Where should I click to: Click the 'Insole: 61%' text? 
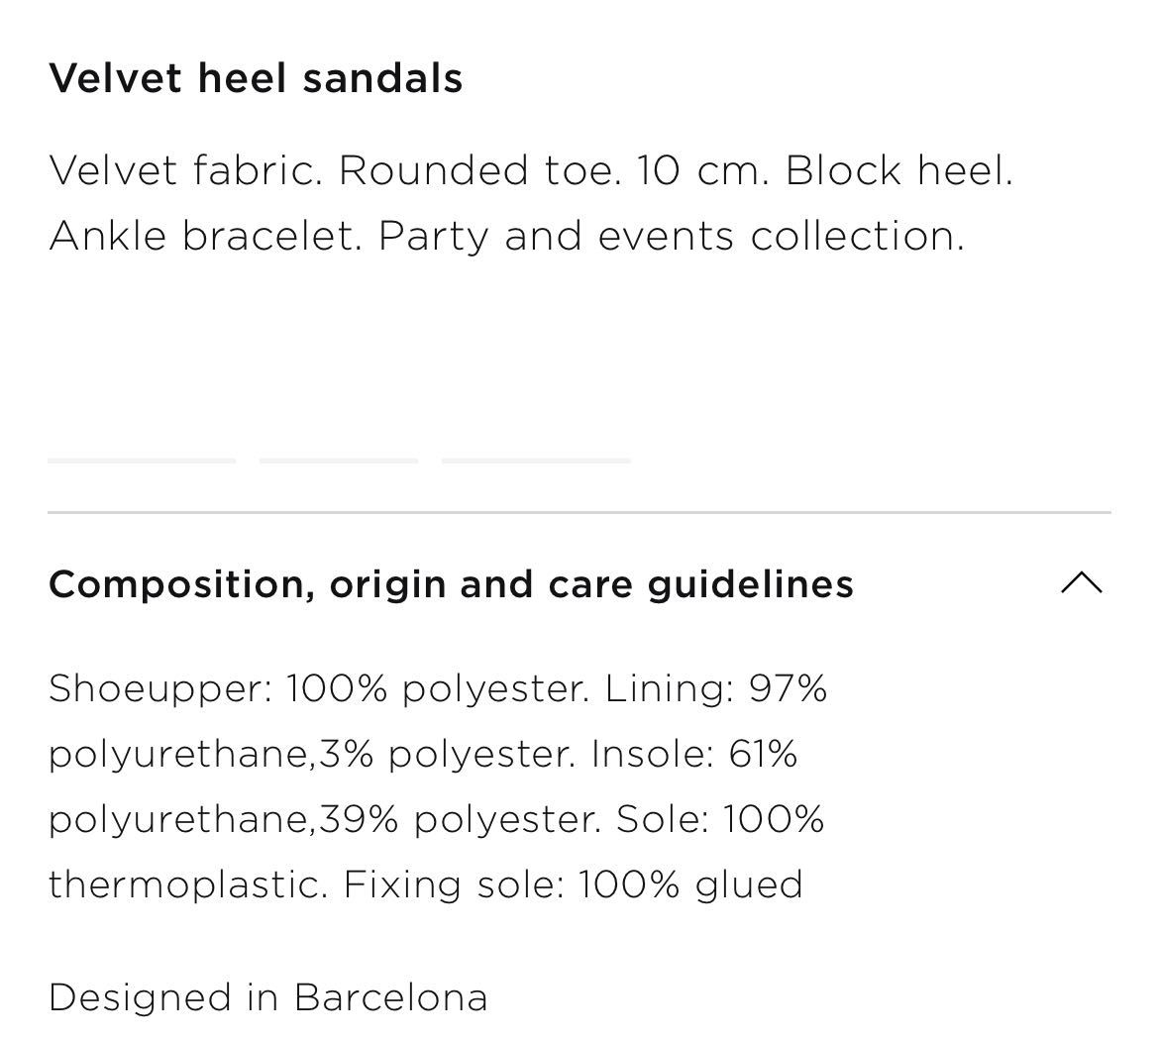694,754
